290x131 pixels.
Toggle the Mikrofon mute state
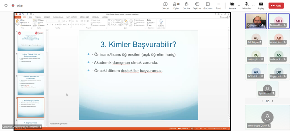(x=246, y=6)
